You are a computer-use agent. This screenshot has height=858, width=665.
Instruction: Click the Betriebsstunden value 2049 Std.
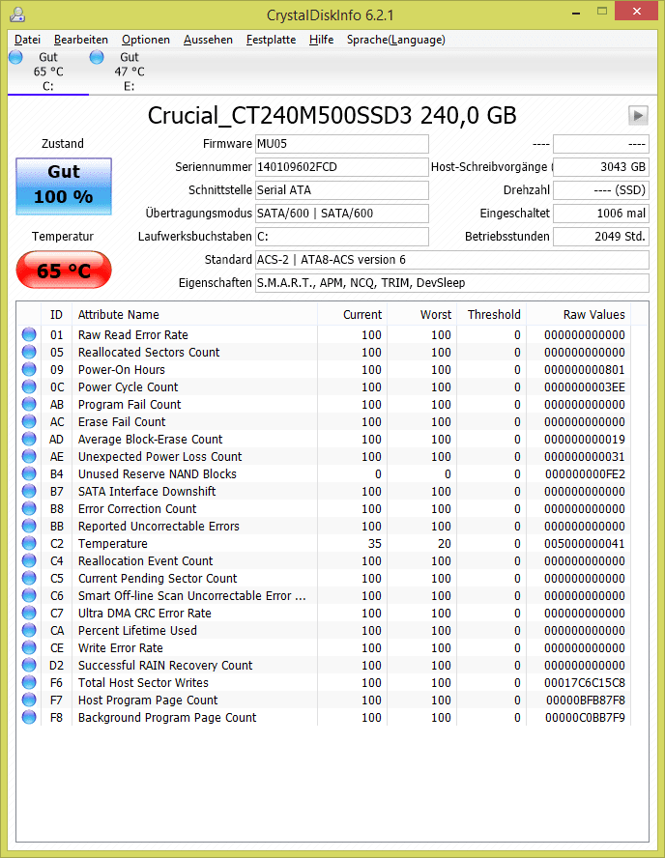coord(601,237)
